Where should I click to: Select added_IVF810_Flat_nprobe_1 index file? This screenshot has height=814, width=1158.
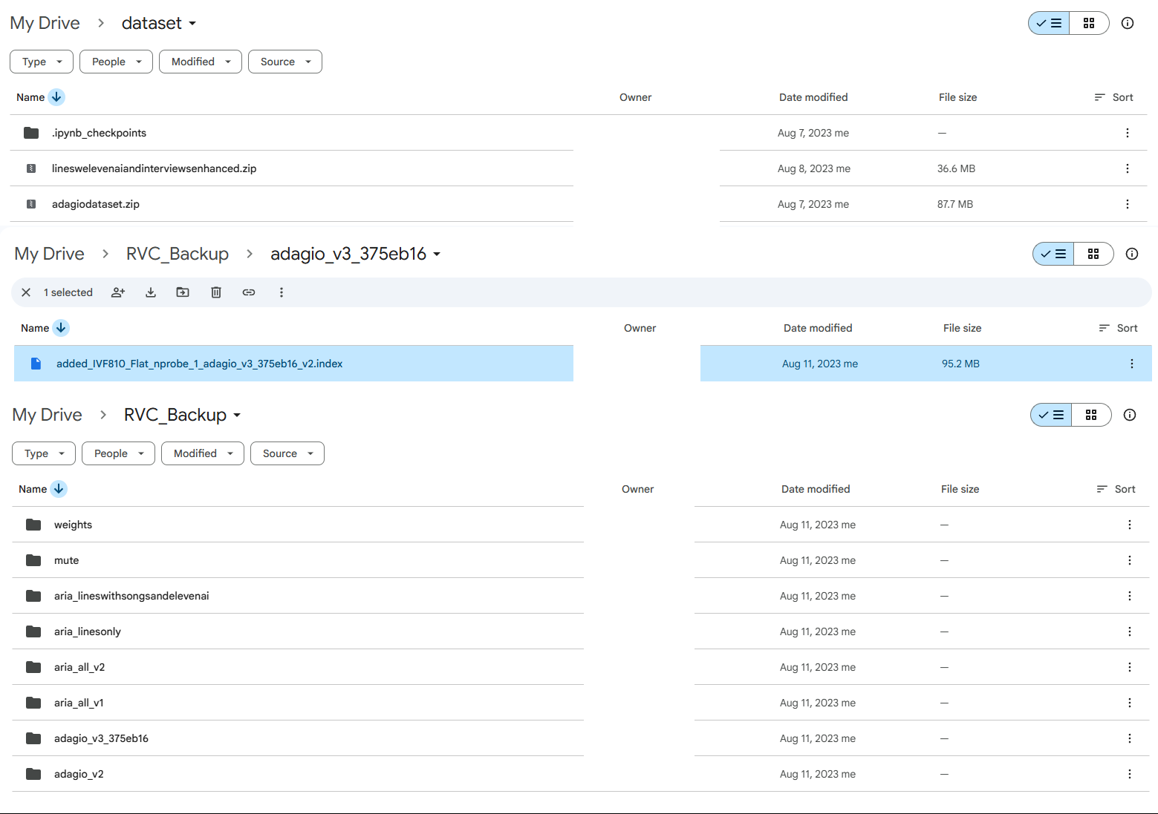pos(582,364)
